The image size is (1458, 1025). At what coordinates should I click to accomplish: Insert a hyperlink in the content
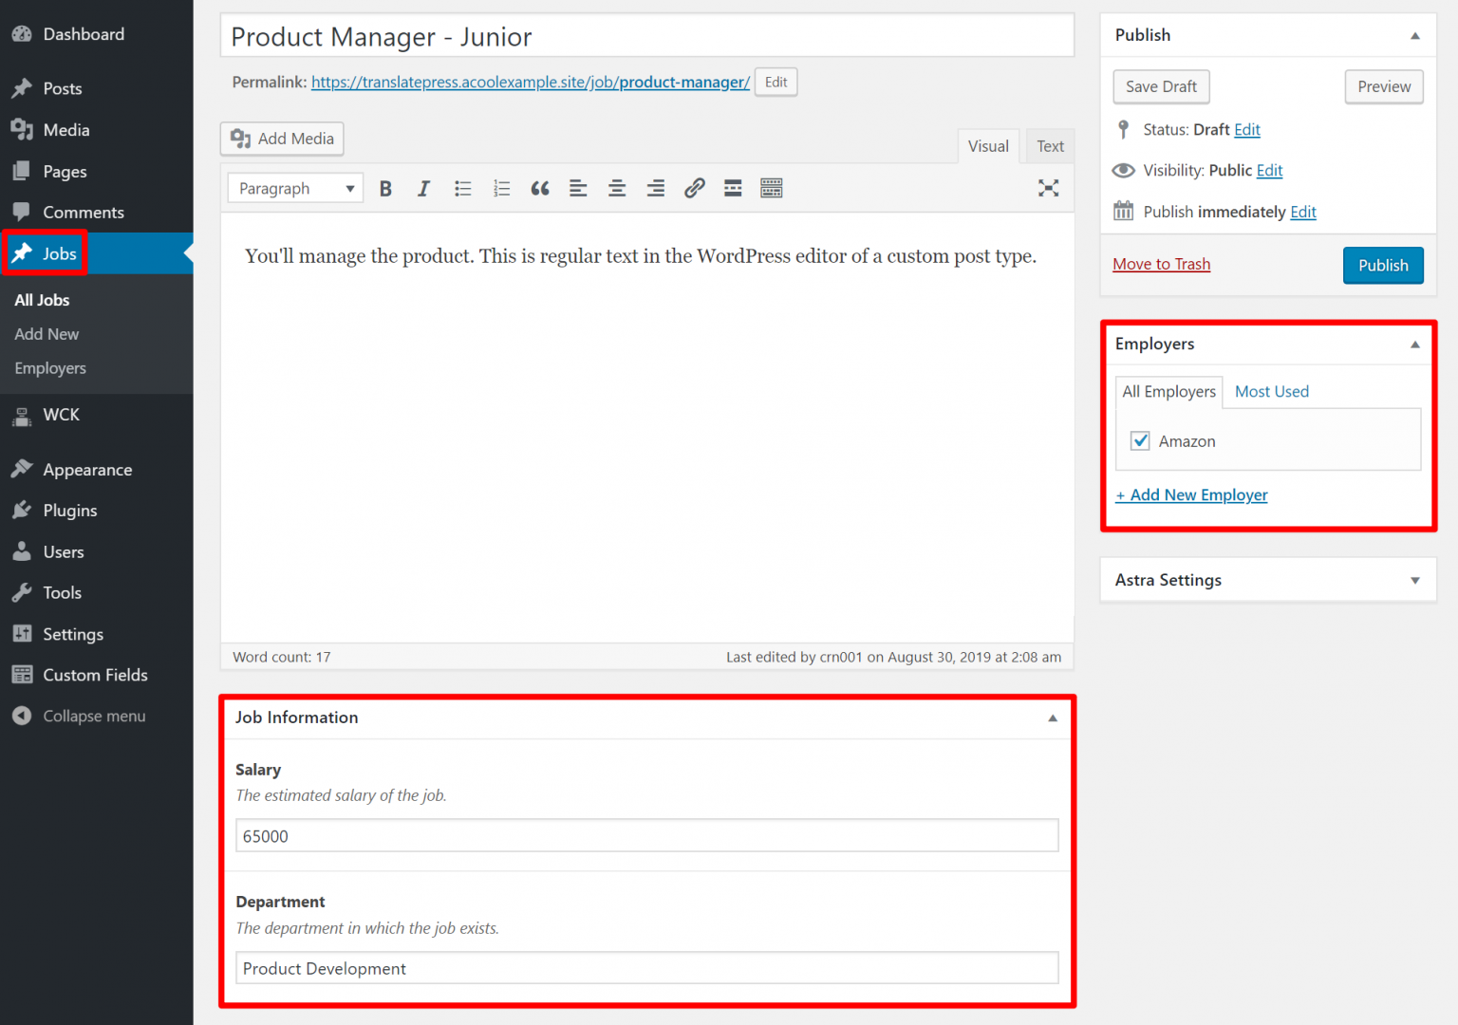tap(694, 188)
